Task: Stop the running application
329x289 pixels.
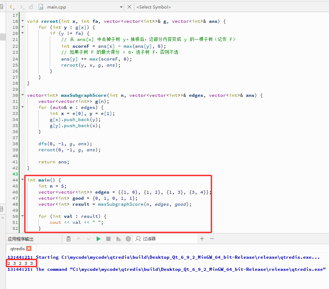Action: tap(108, 239)
